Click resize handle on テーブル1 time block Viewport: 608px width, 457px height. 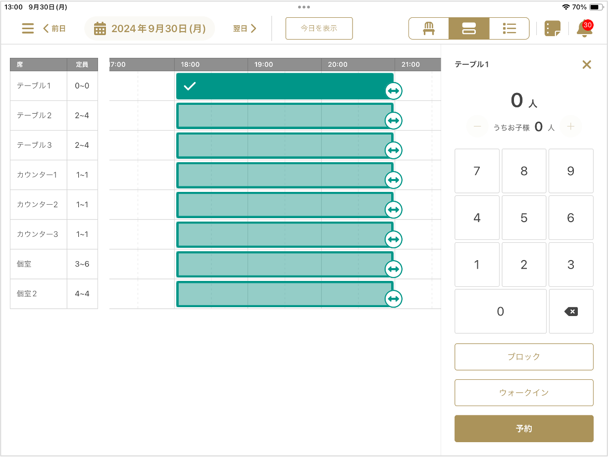(x=393, y=91)
